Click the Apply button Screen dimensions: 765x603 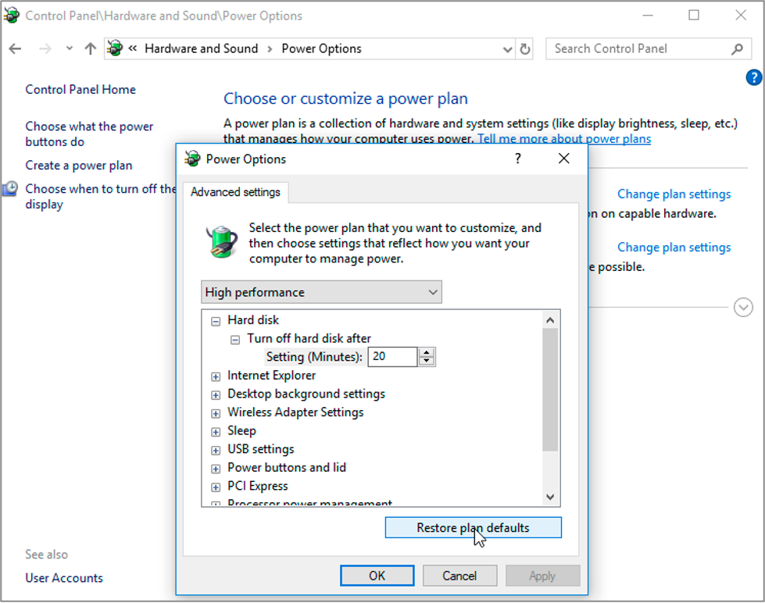(542, 576)
